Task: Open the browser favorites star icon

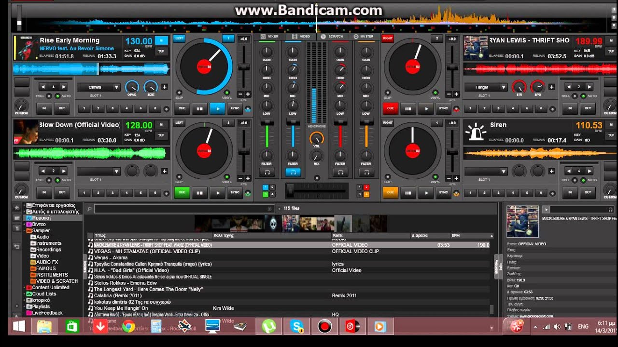Action: (x=17, y=207)
